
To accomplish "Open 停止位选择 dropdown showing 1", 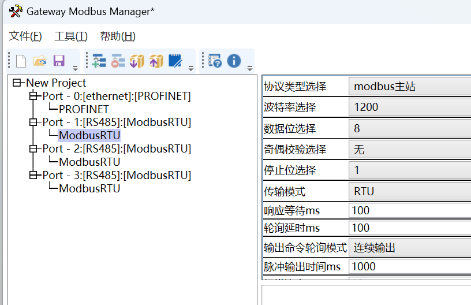I will (410, 170).
